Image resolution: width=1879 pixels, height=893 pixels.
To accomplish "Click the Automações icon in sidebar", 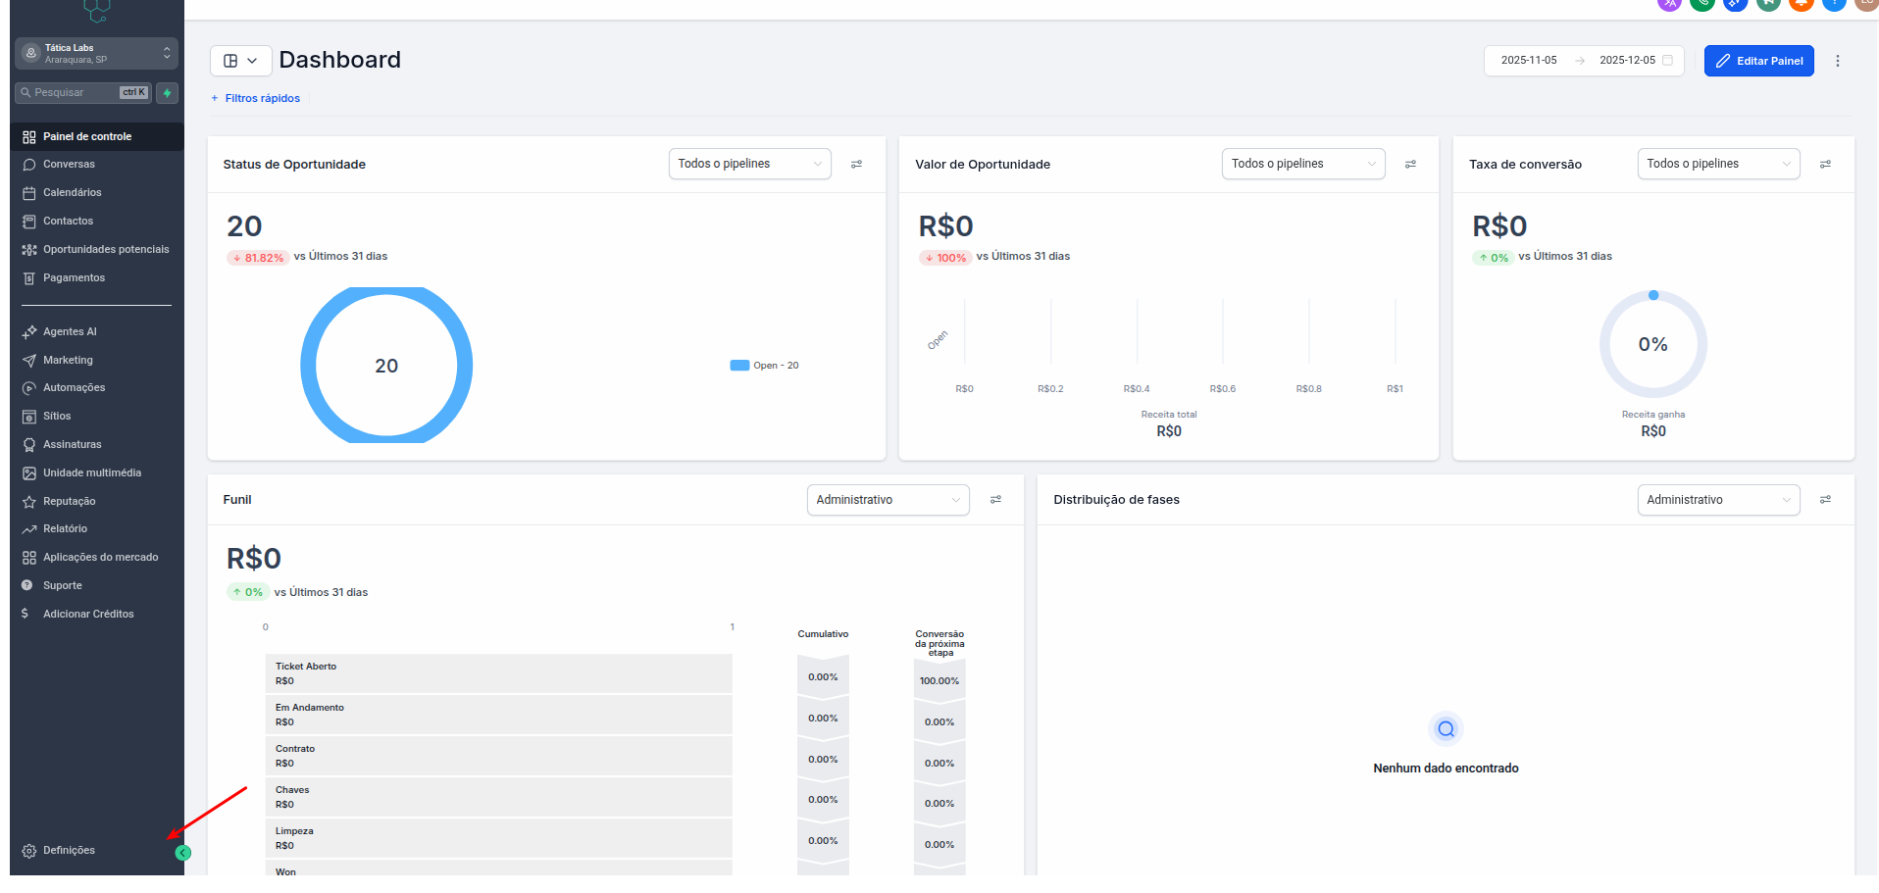I will [x=29, y=388].
